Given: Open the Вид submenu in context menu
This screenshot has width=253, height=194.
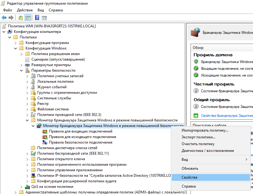Looking at the screenshot, I should pyautogui.click(x=211, y=160).
